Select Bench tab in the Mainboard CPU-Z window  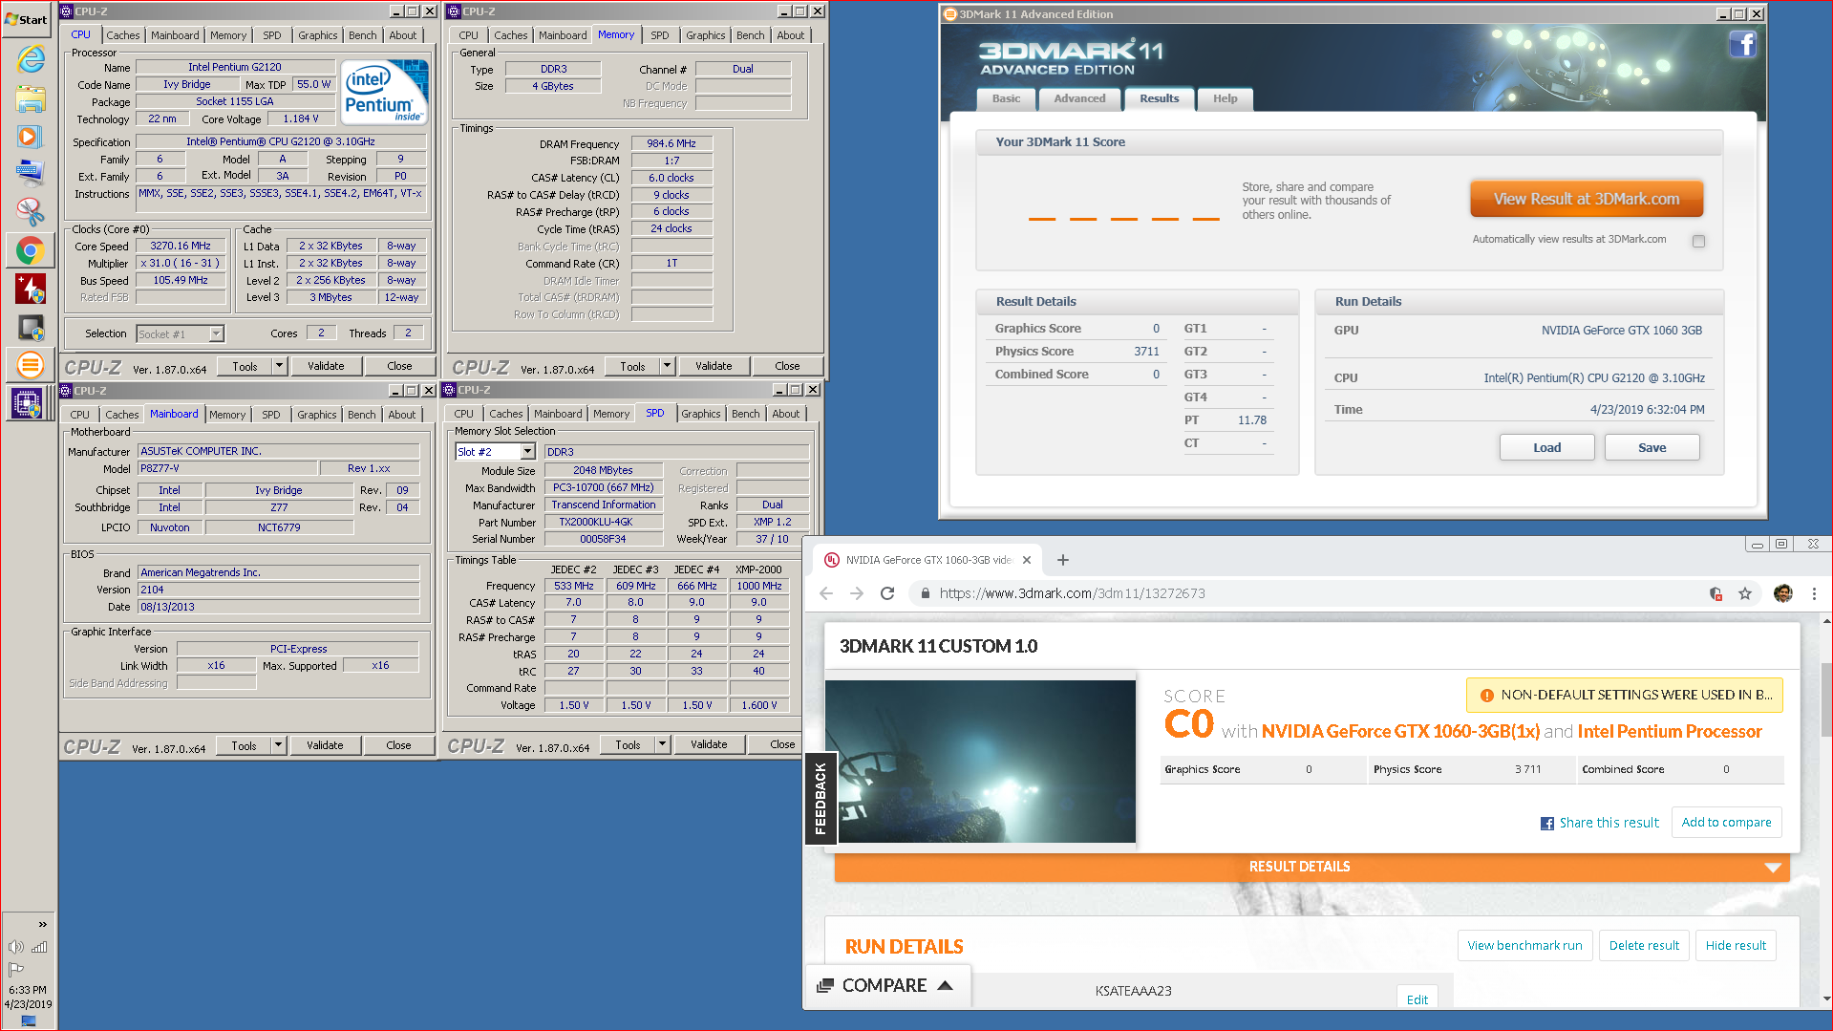coord(361,415)
